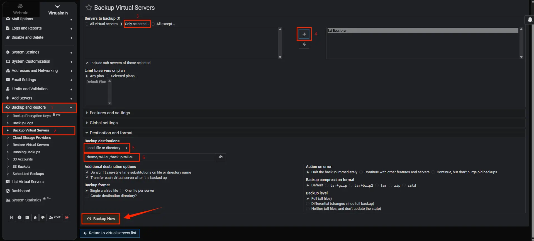Select Any plan radio
Screen dimensions: 534x241
point(87,76)
